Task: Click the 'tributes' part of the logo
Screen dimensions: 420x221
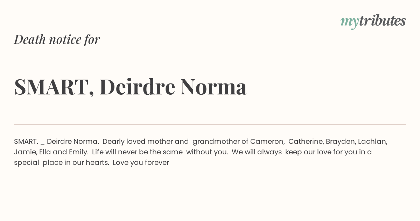Action: (383, 21)
